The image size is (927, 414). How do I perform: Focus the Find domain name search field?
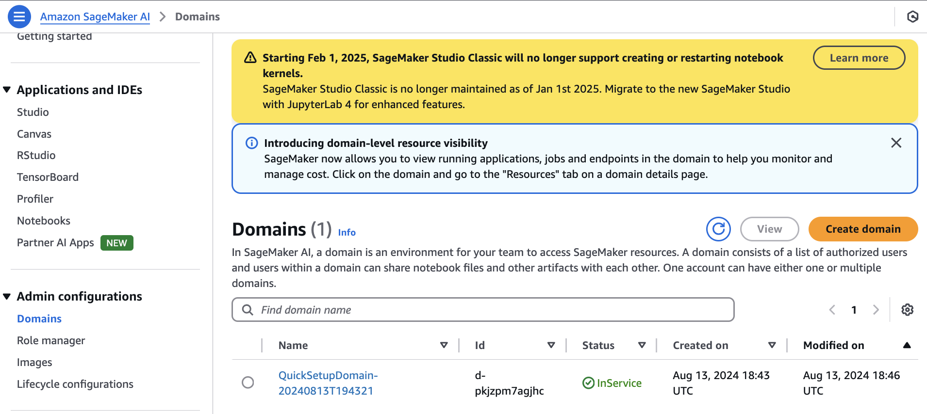(x=483, y=309)
